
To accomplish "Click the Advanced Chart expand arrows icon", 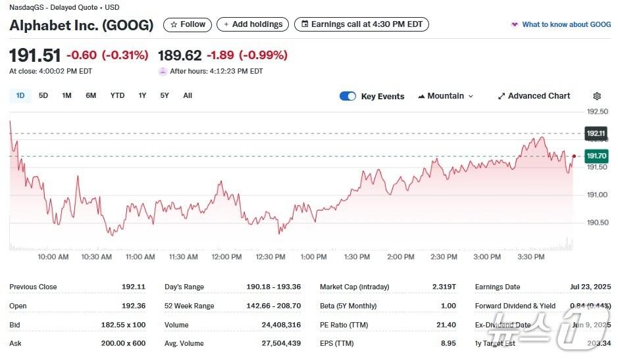I will (502, 96).
